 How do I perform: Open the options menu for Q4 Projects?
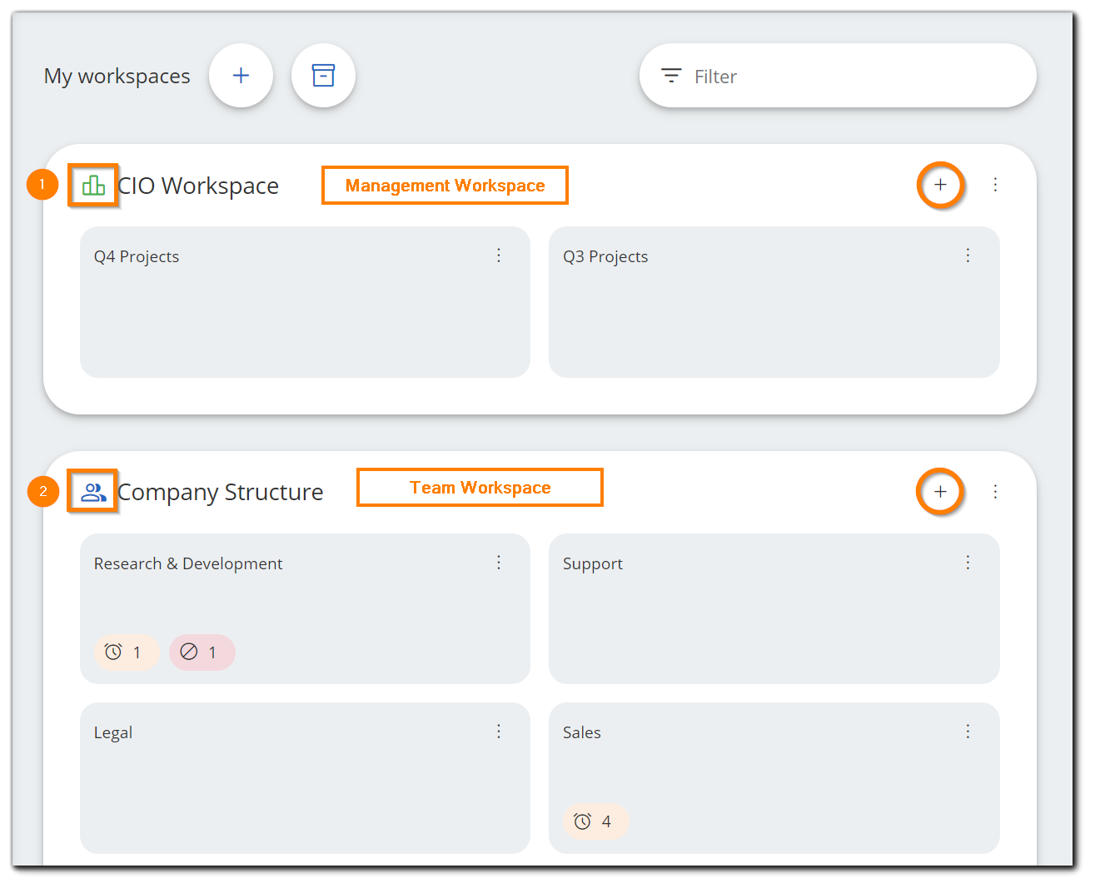point(499,255)
